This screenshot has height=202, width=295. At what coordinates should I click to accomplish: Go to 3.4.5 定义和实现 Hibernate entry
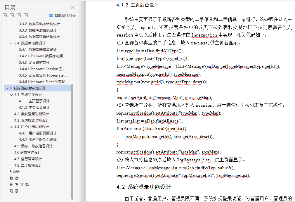coord(44,75)
